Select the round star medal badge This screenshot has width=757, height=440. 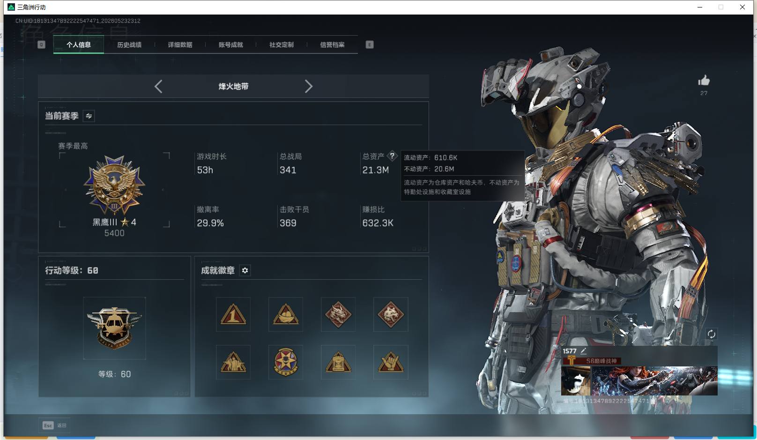point(286,362)
